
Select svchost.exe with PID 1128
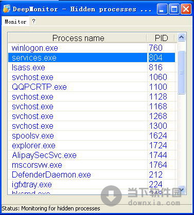92,96
